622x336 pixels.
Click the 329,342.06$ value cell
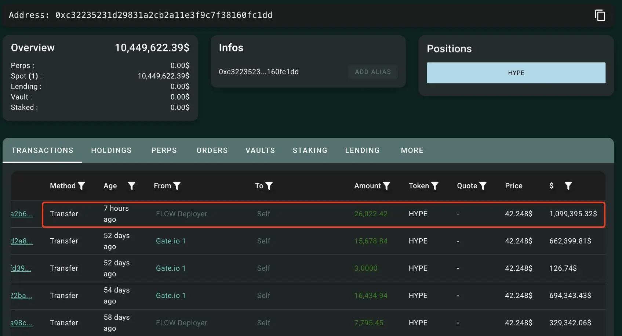(570, 323)
